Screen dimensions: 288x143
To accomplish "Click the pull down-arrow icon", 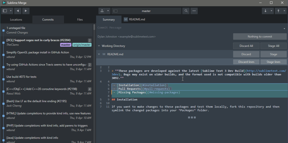I will tap(265, 11).
